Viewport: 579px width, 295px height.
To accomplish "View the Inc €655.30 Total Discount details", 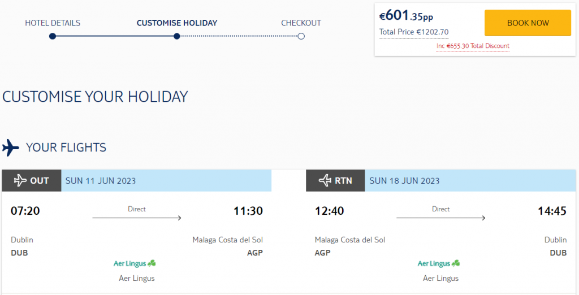I will 473,46.
